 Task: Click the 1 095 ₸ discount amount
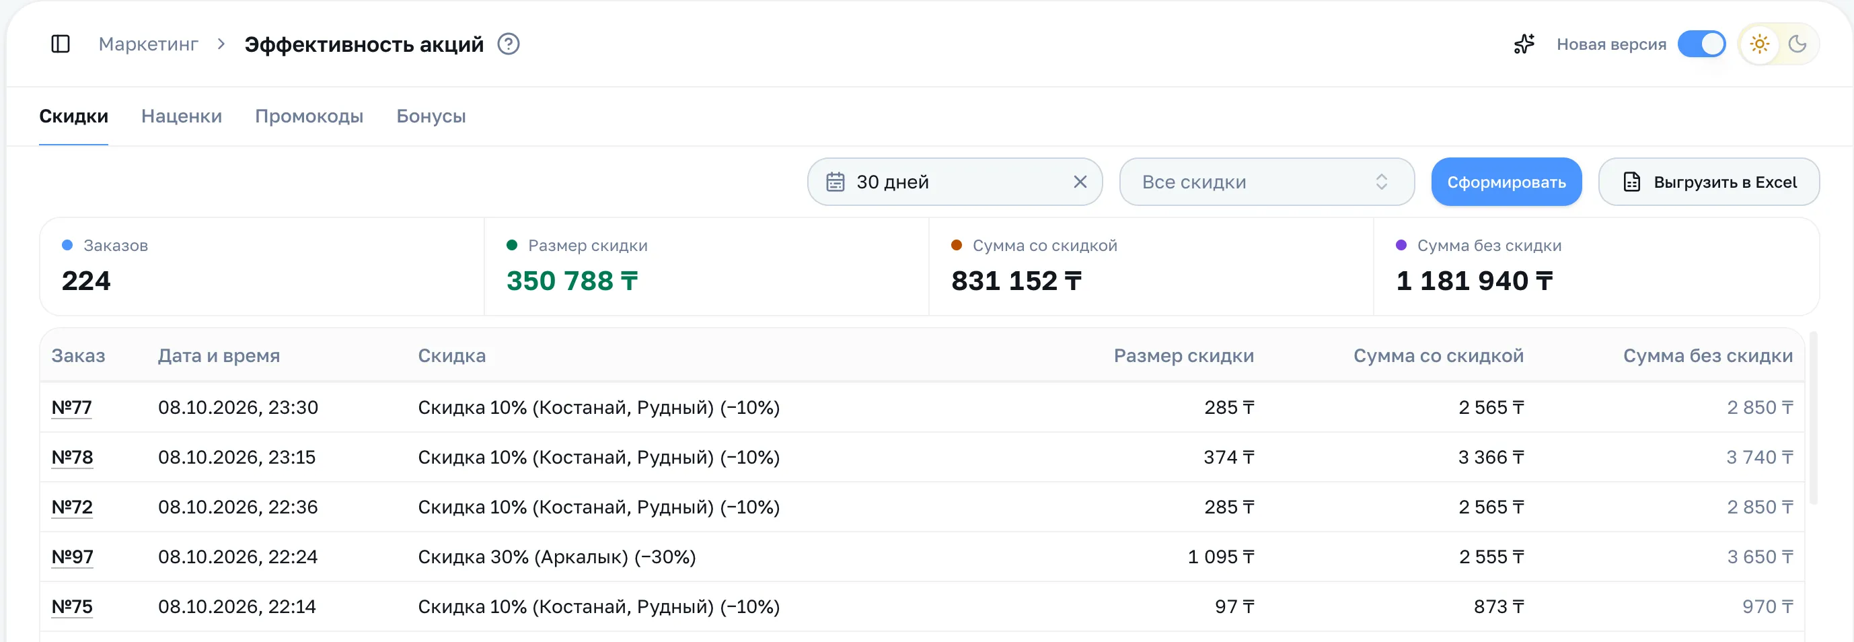[1221, 557]
